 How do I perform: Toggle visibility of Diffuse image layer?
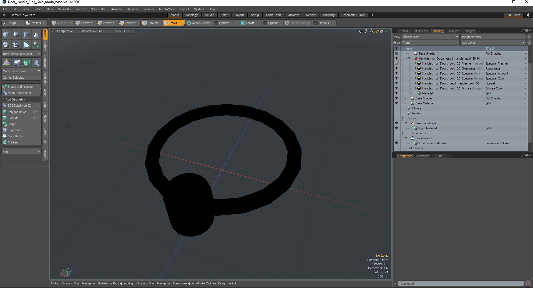tap(396, 88)
